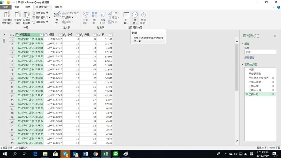Click 複製資料行 (Duplicate Column)
The image size is (281, 158).
click(40, 22)
